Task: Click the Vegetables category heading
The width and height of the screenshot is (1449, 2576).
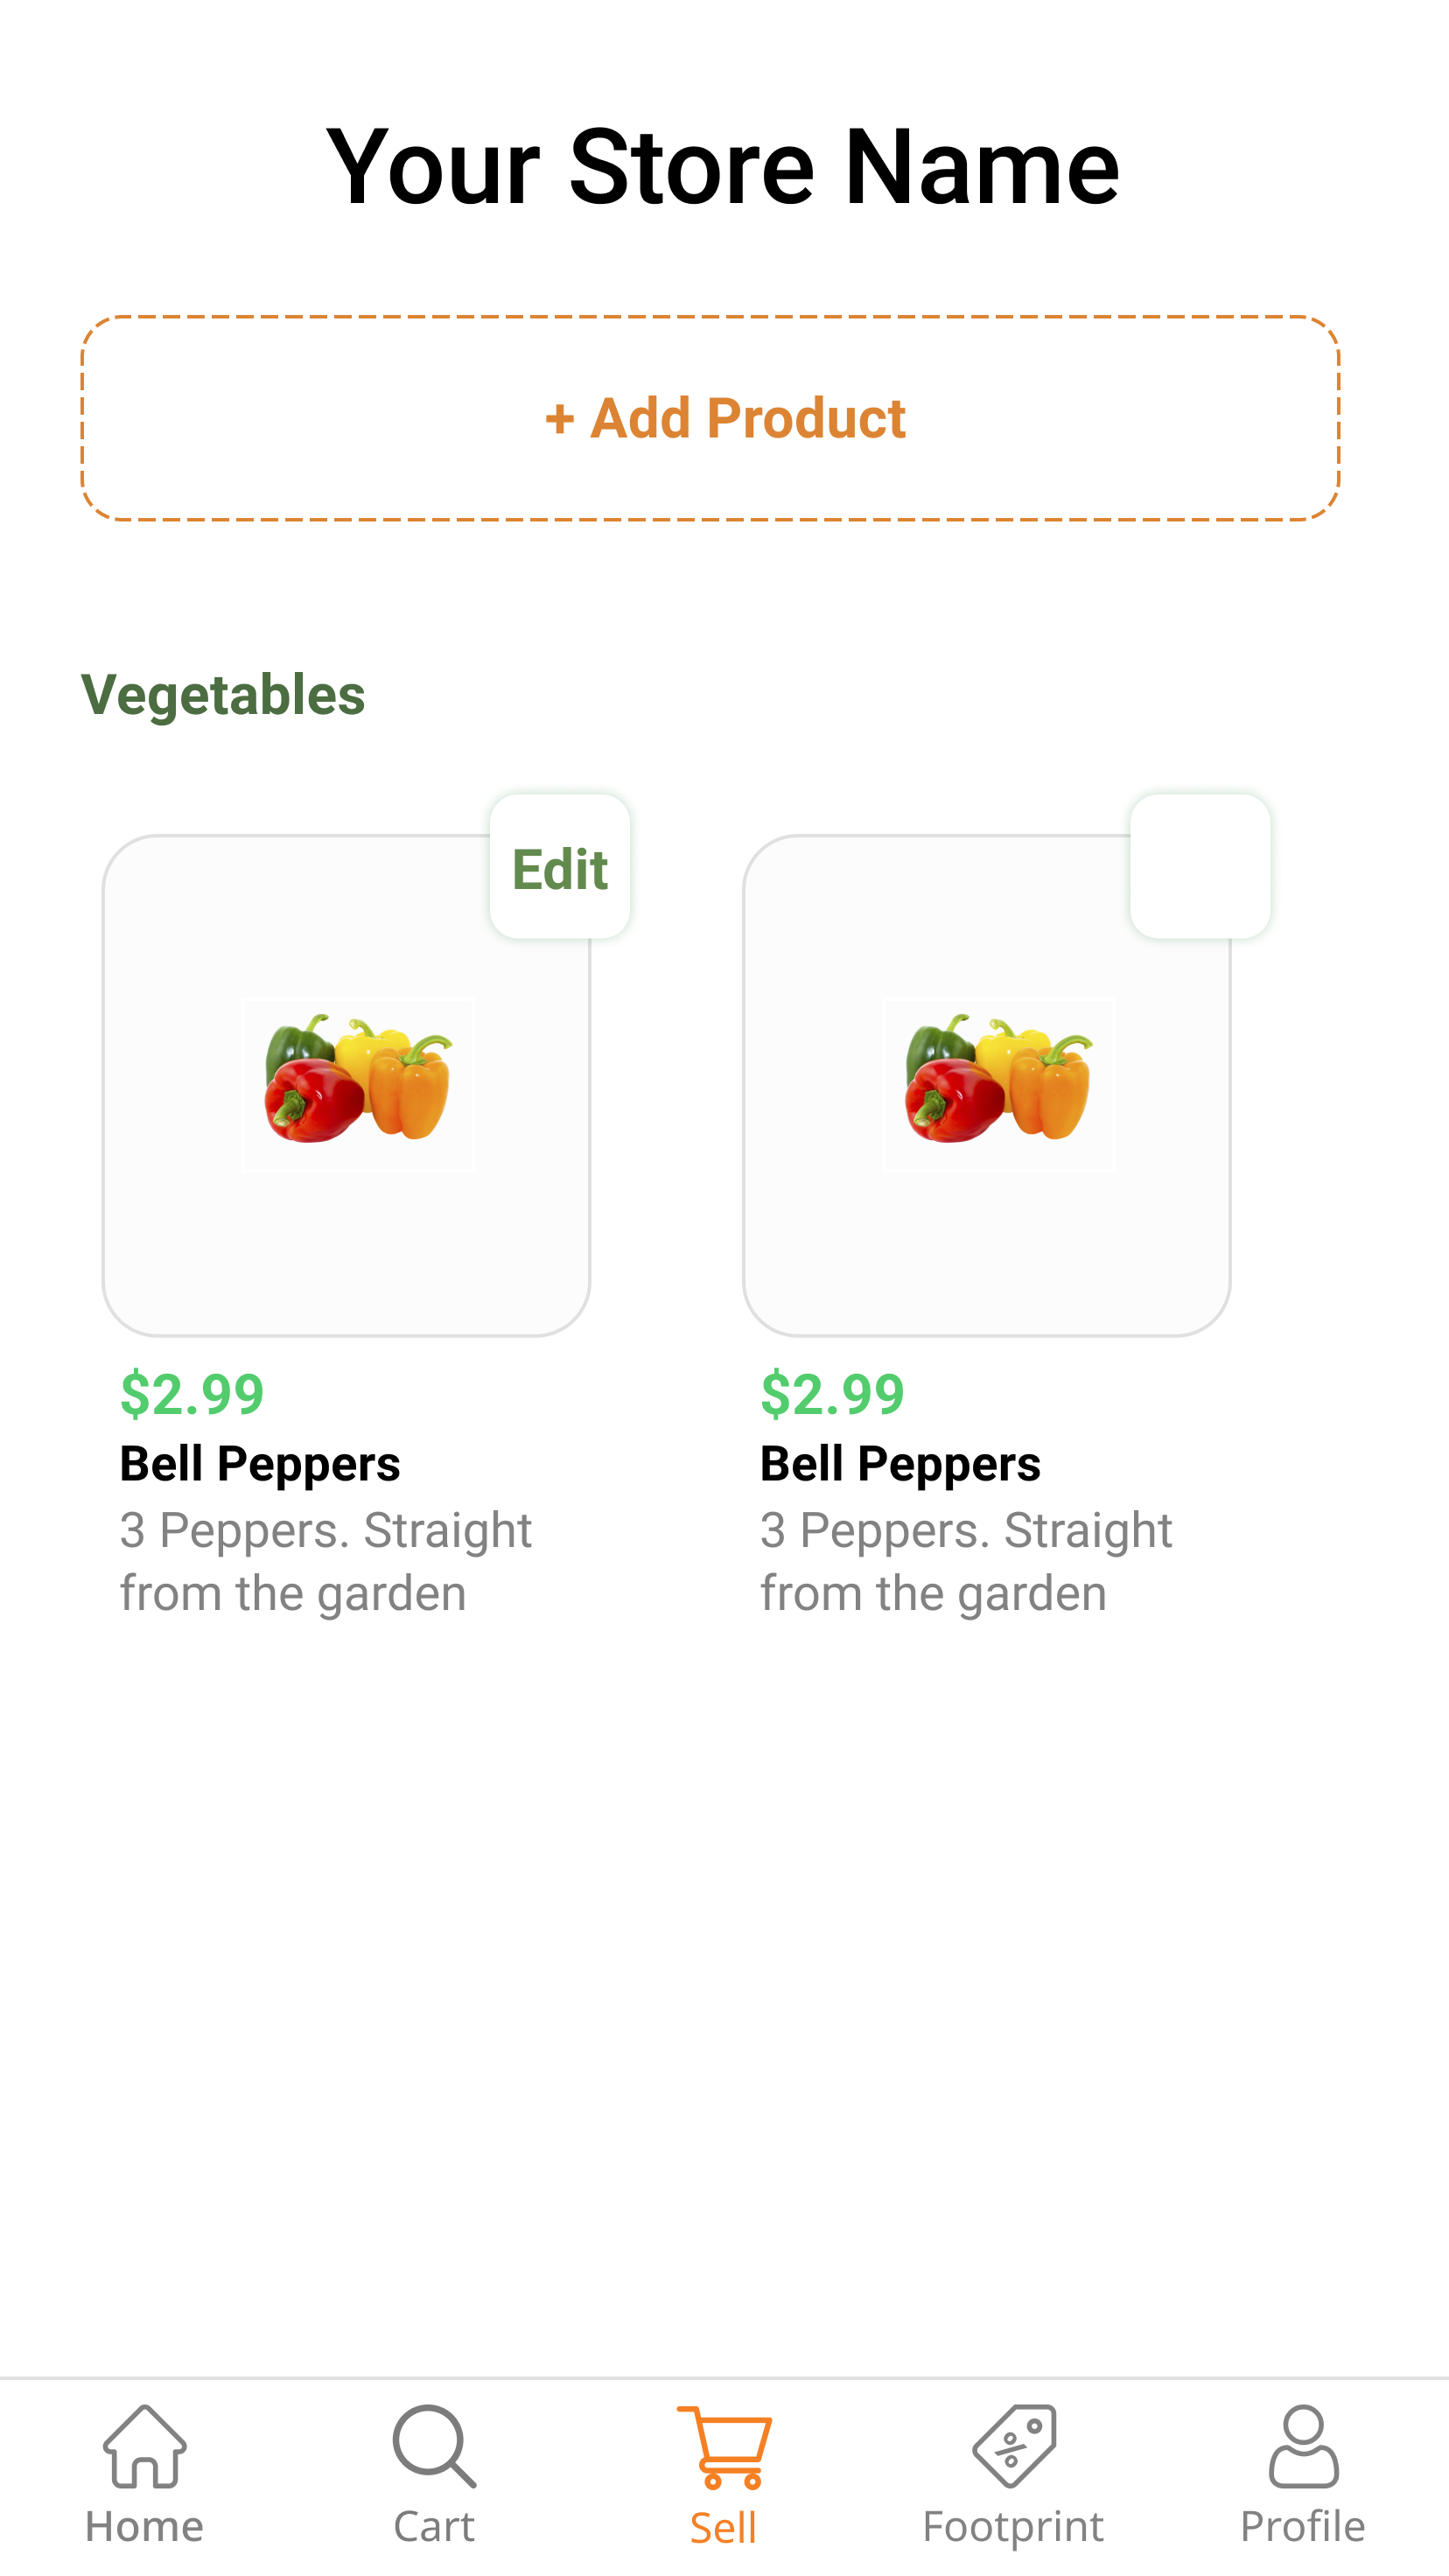Action: point(223,695)
